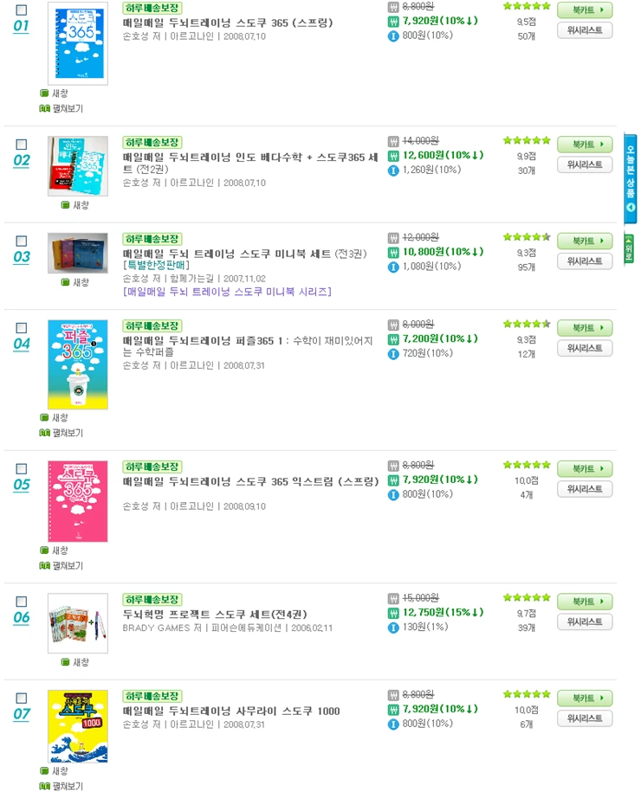Expand 오늘본 상품 side panel arrow
Screen dimensions: 641x792
[x=631, y=208]
